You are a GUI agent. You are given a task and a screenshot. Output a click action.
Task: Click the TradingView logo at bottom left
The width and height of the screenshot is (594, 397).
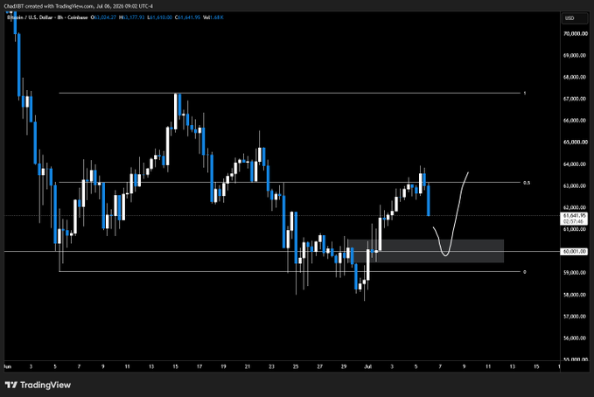(38, 385)
